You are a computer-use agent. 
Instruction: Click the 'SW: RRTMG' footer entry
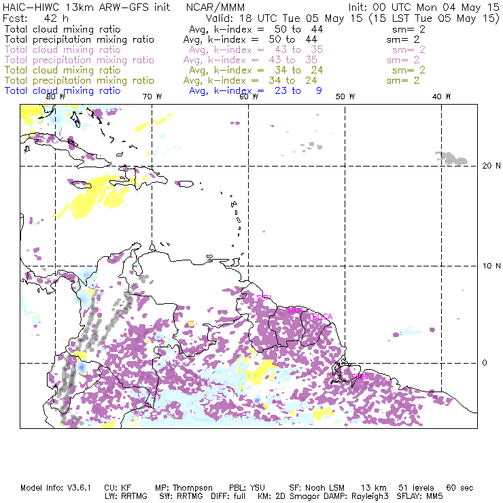coord(181,496)
